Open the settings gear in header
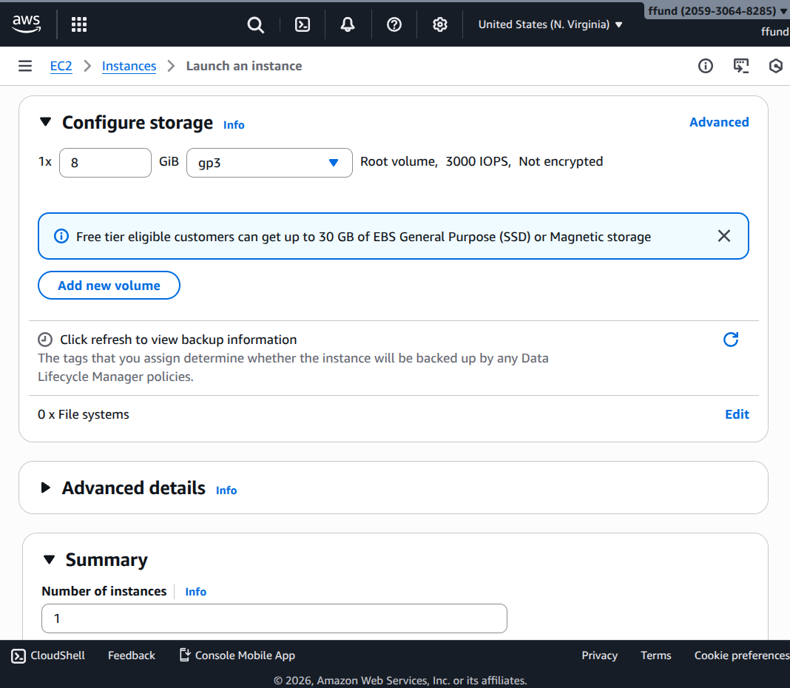Viewport: 790px width, 688px height. [x=440, y=24]
